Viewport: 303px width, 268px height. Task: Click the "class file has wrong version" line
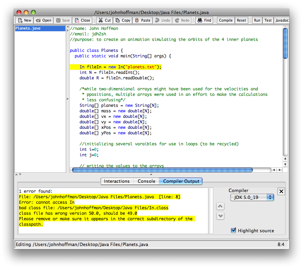click(78, 213)
